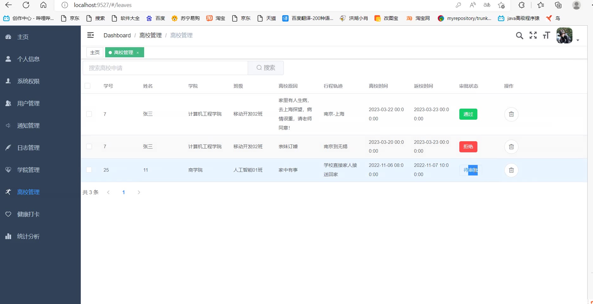Open 个人信息 in the sidebar
This screenshot has width=593, height=304.
pos(40,59)
